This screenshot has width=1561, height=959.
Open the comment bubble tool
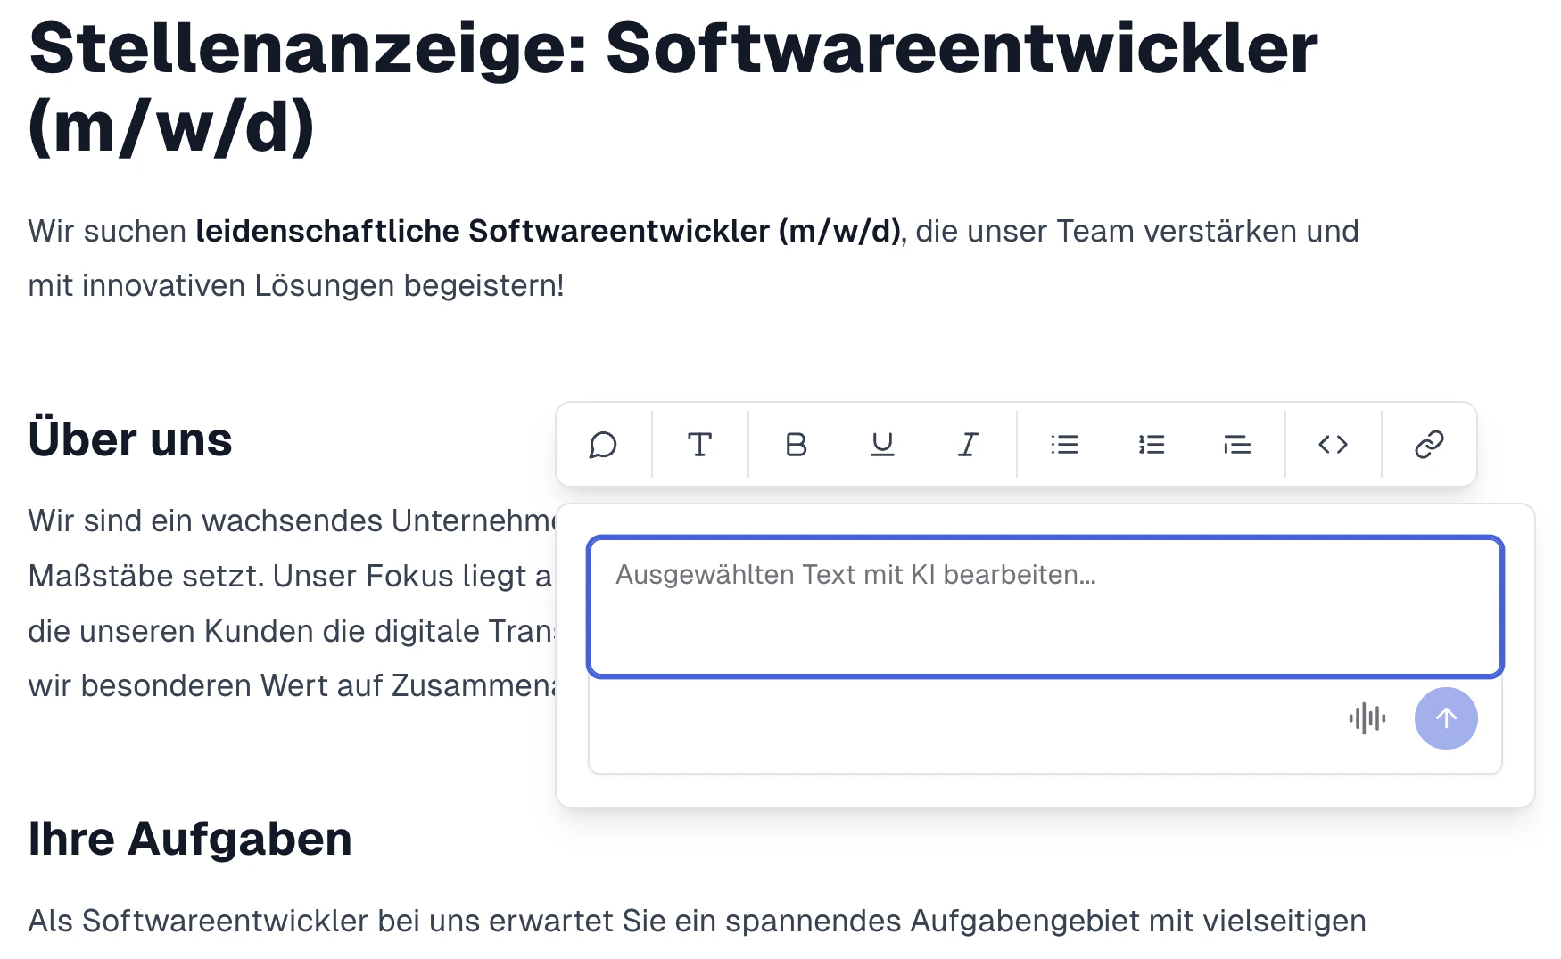coord(604,445)
